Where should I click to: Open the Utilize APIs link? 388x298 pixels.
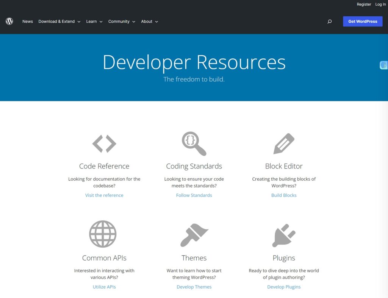point(104,287)
